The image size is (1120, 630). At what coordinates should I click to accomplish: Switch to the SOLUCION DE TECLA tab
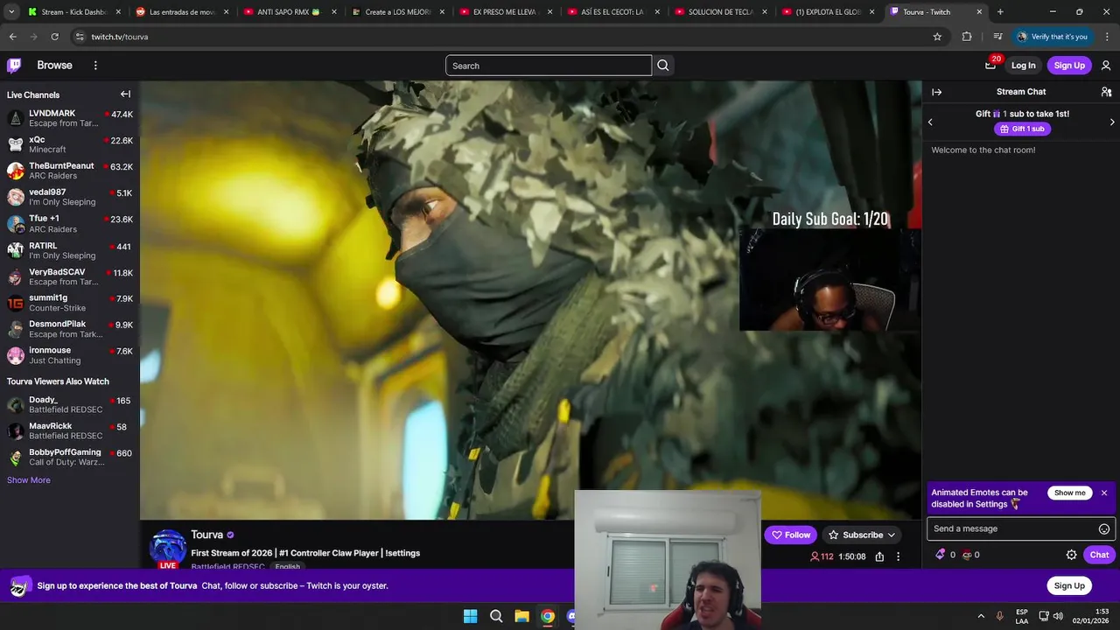pos(721,12)
